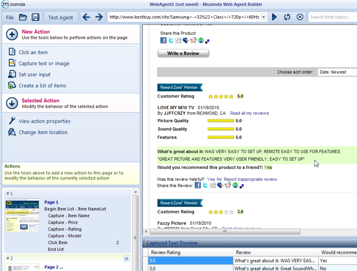Click the actions list scroll-up arrow
Image resolution: width=357 pixels, height=271 pixels.
pos(136,192)
